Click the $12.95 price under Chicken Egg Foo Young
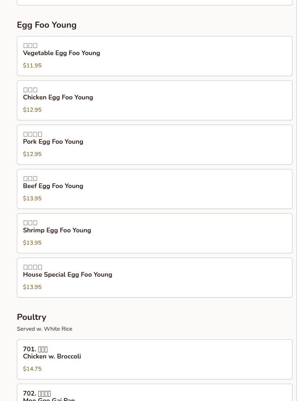The image size is (304, 401). 32,110
